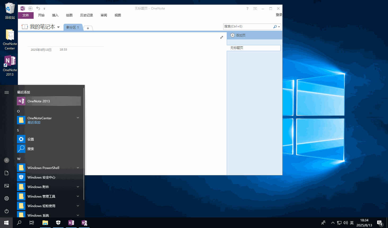Image resolution: width=388 pixels, height=228 pixels.
Task: Expand the Start menu hamburger button
Action: 7,92
